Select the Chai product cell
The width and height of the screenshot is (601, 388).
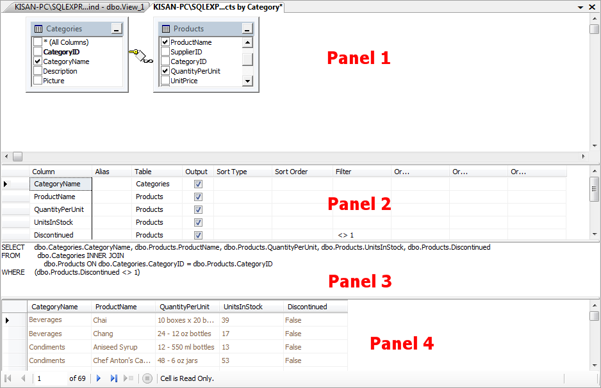point(123,320)
